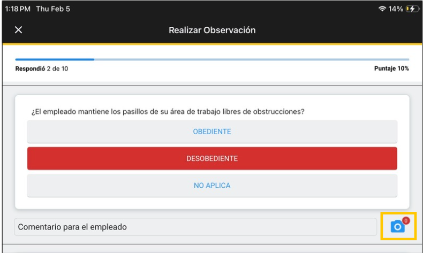Tap the battery charging icon
423x253 pixels.
414,9
